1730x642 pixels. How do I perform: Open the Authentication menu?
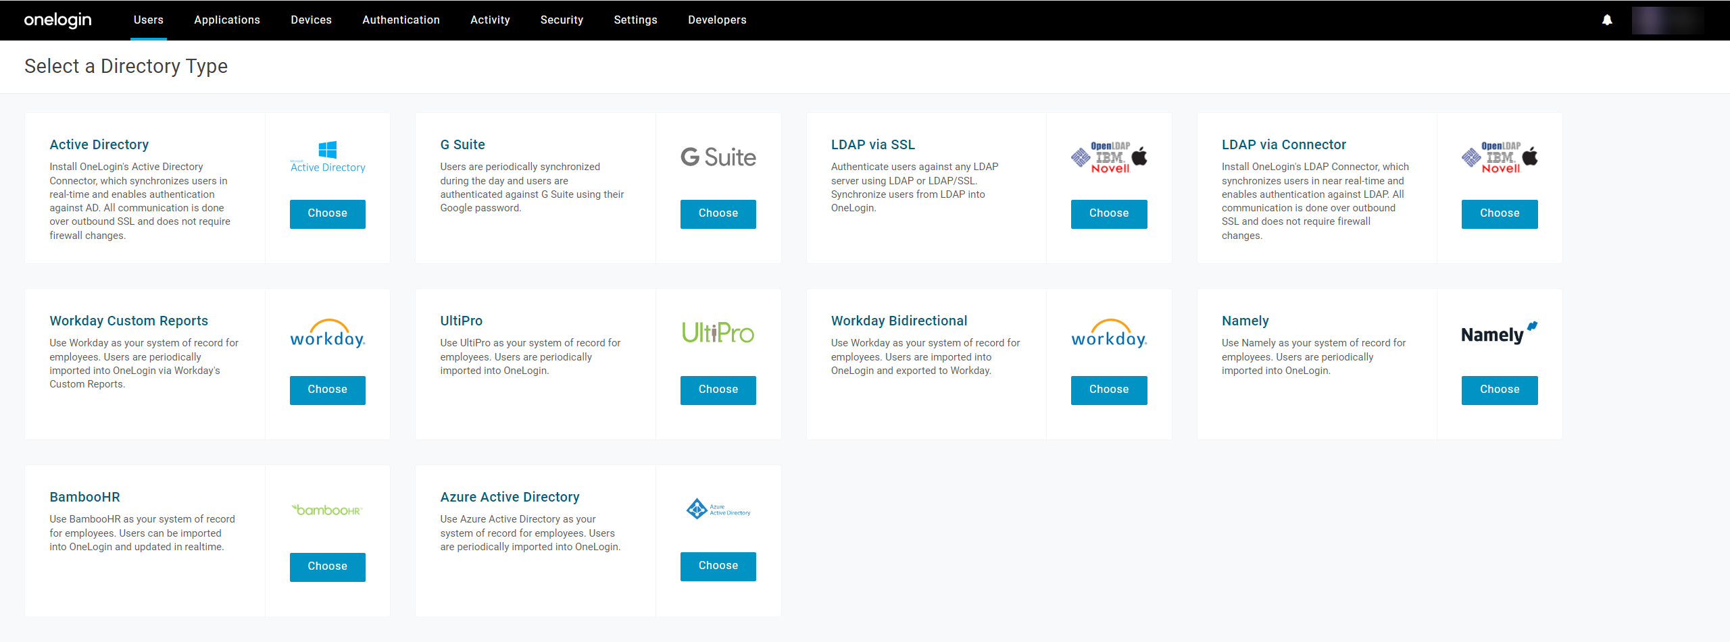[401, 20]
